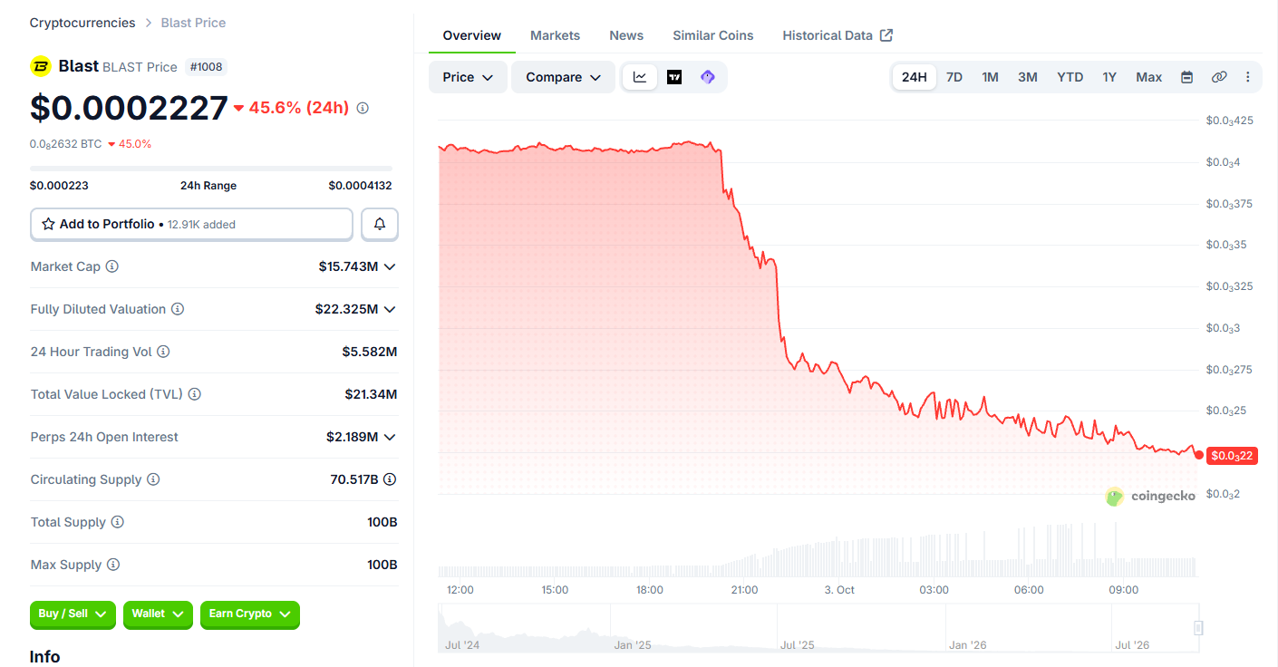
Task: Go to Cryptocurrencies breadcrumb link
Action: coord(82,23)
